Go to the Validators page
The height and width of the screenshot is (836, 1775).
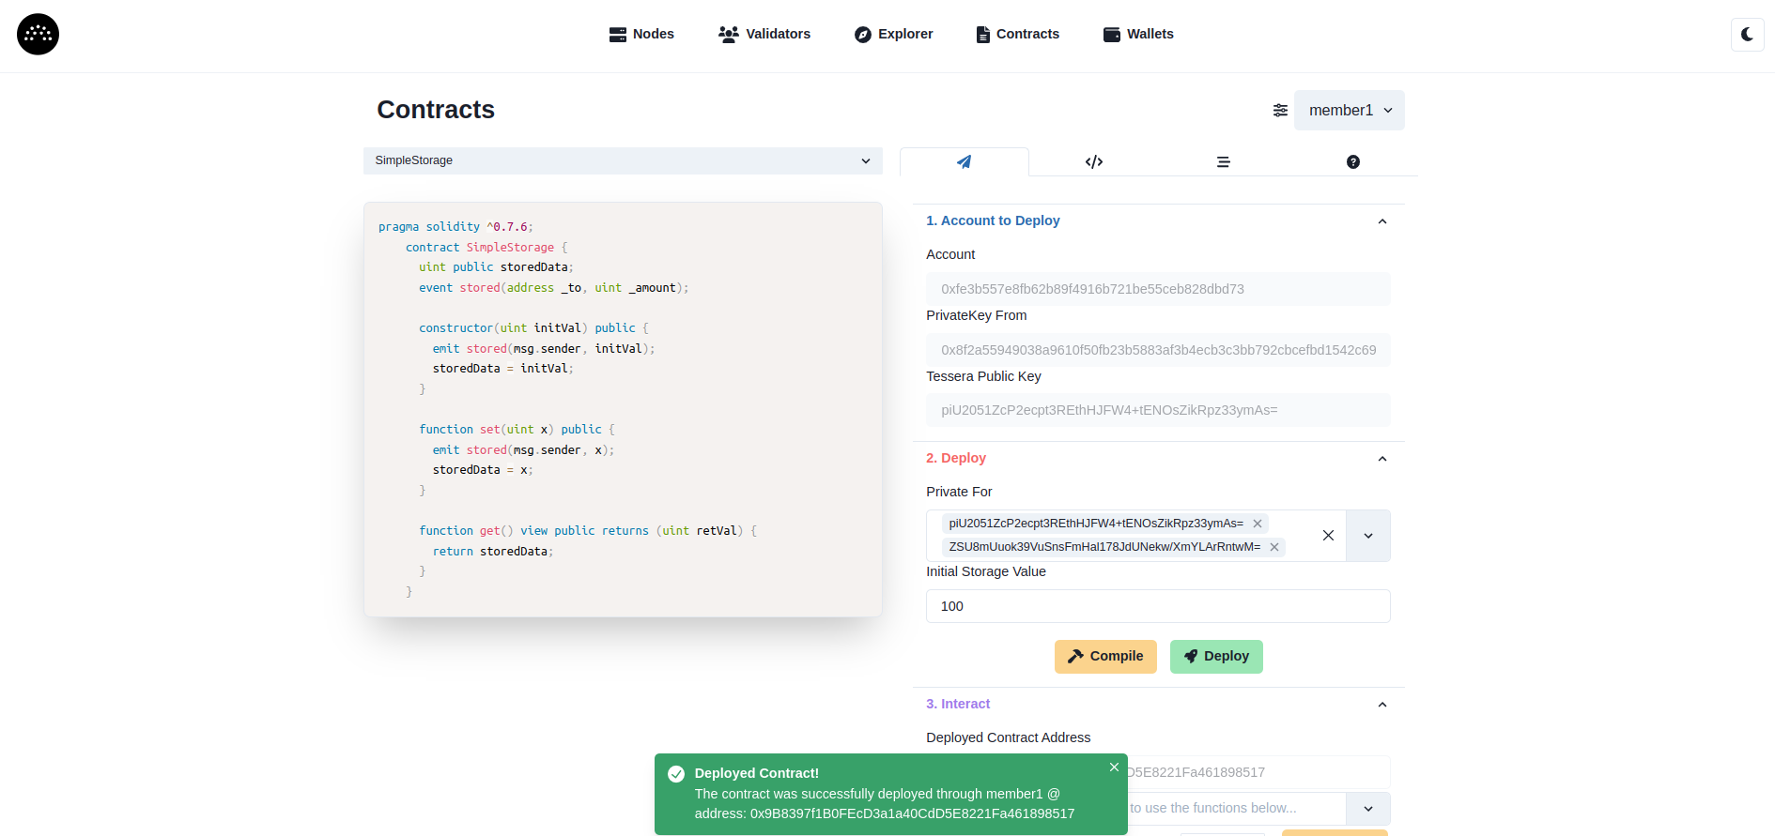tap(764, 35)
